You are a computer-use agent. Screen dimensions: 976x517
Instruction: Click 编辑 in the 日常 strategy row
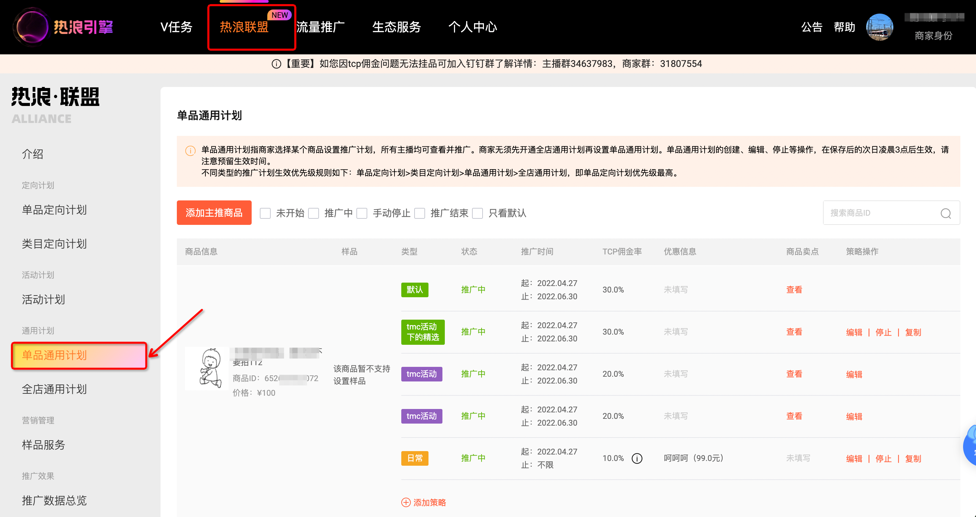pos(854,459)
